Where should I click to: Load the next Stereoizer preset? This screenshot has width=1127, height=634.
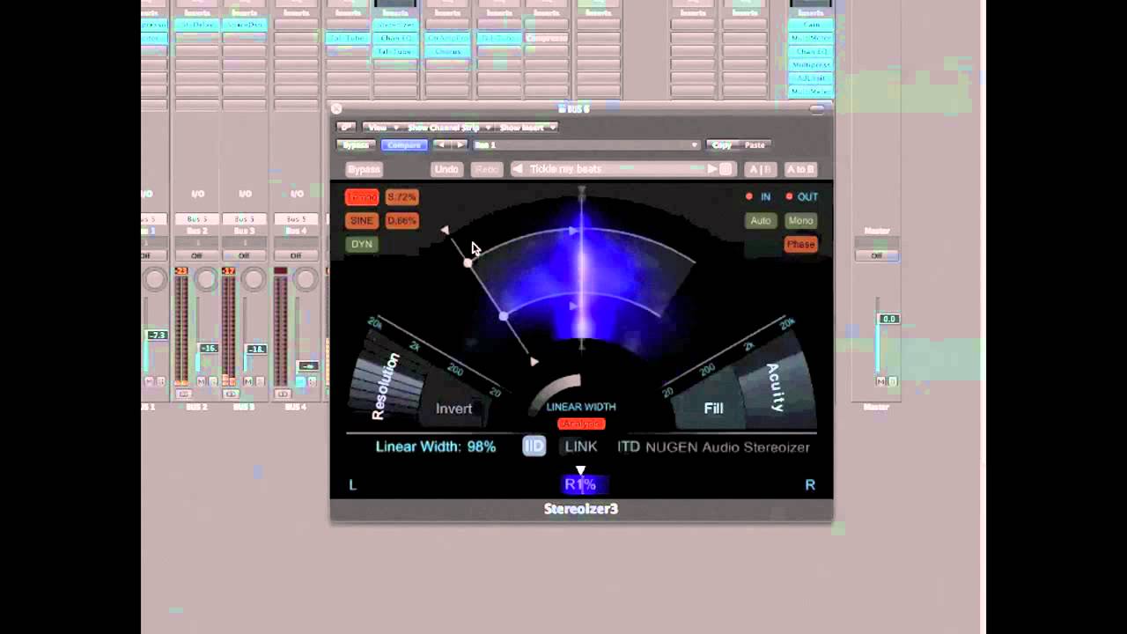click(711, 169)
